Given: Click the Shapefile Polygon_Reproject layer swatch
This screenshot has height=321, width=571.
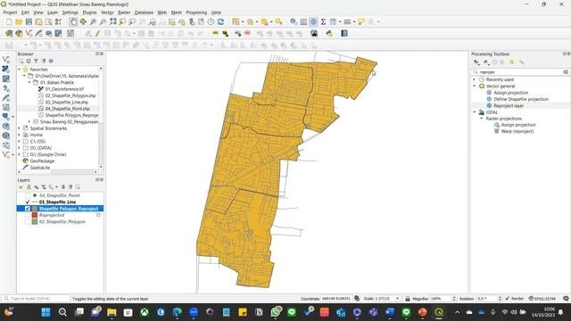Looking at the screenshot, I should pyautogui.click(x=35, y=209).
